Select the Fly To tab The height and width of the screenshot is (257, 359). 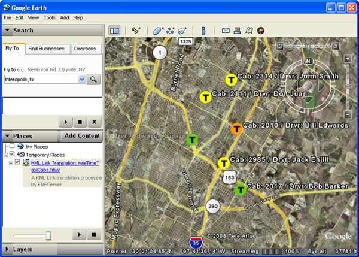click(13, 49)
